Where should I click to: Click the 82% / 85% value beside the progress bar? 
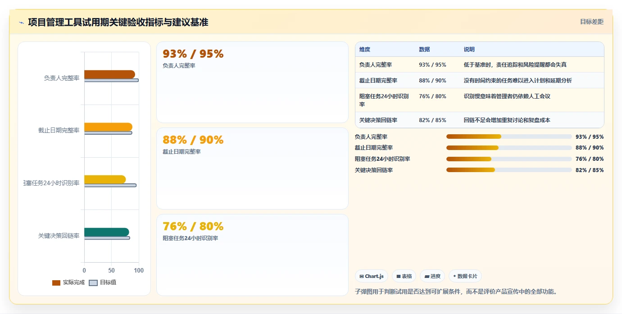(x=590, y=170)
